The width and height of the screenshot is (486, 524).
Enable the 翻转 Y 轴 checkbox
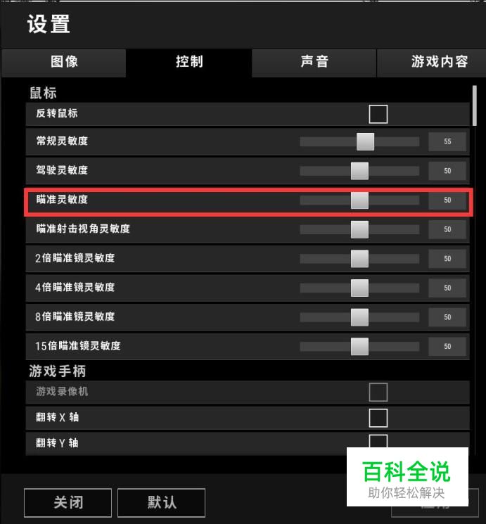[378, 441]
